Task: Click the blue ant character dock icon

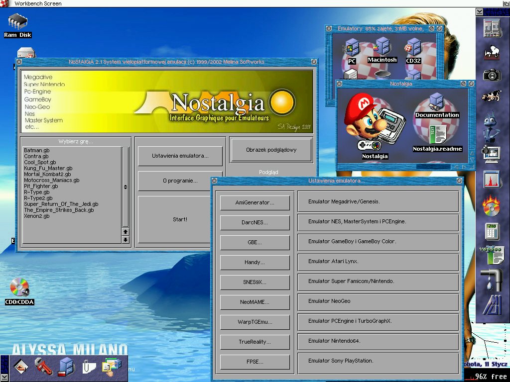Action: tap(491, 126)
